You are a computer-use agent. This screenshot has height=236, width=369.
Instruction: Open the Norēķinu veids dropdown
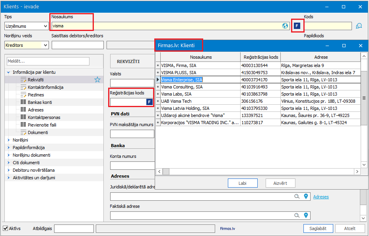pos(45,45)
